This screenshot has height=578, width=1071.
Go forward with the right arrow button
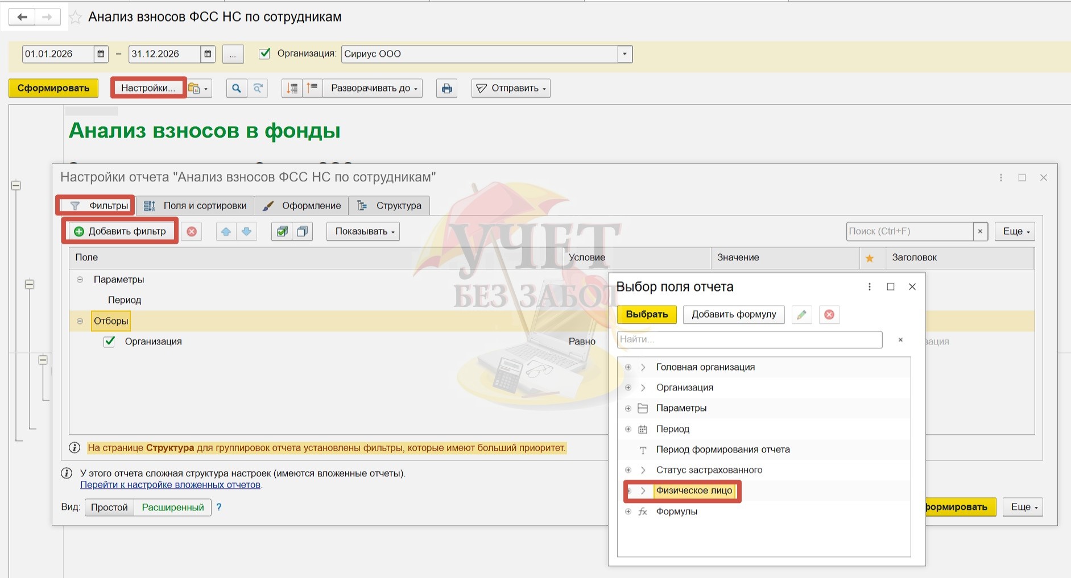tap(47, 17)
